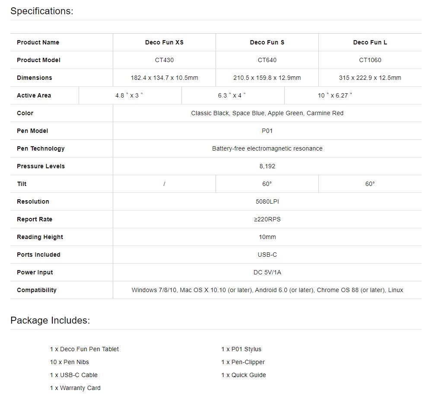Click the 5080LPI resolution value
432x409 pixels.
[267, 201]
